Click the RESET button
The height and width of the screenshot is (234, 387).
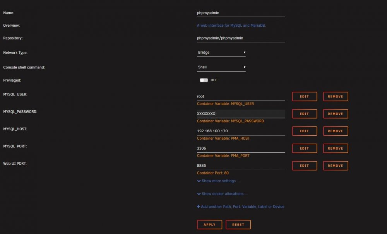pos(238,225)
